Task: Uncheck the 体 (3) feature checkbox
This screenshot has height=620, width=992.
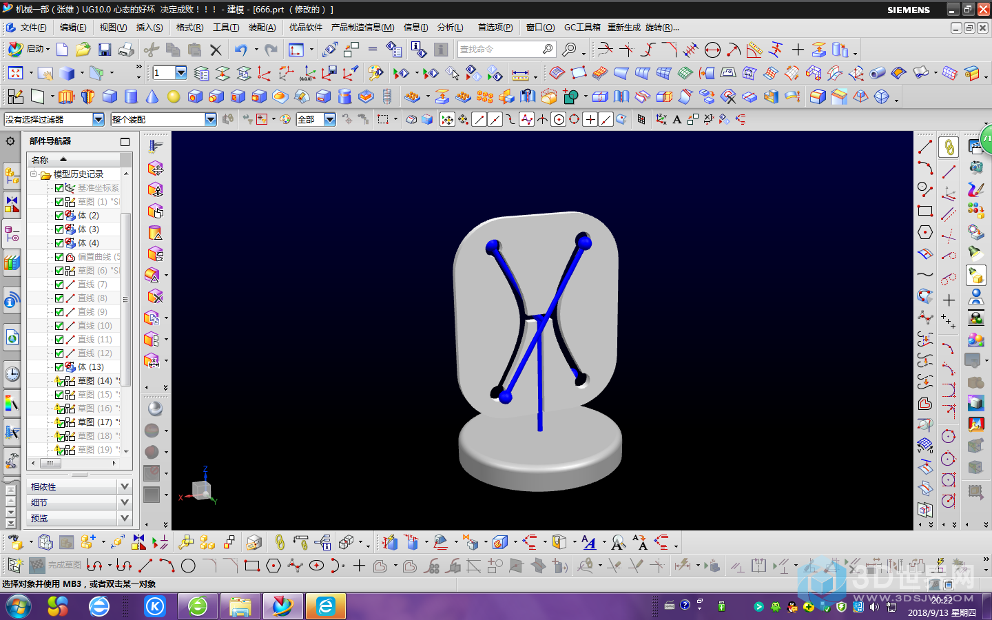Action: (59, 229)
